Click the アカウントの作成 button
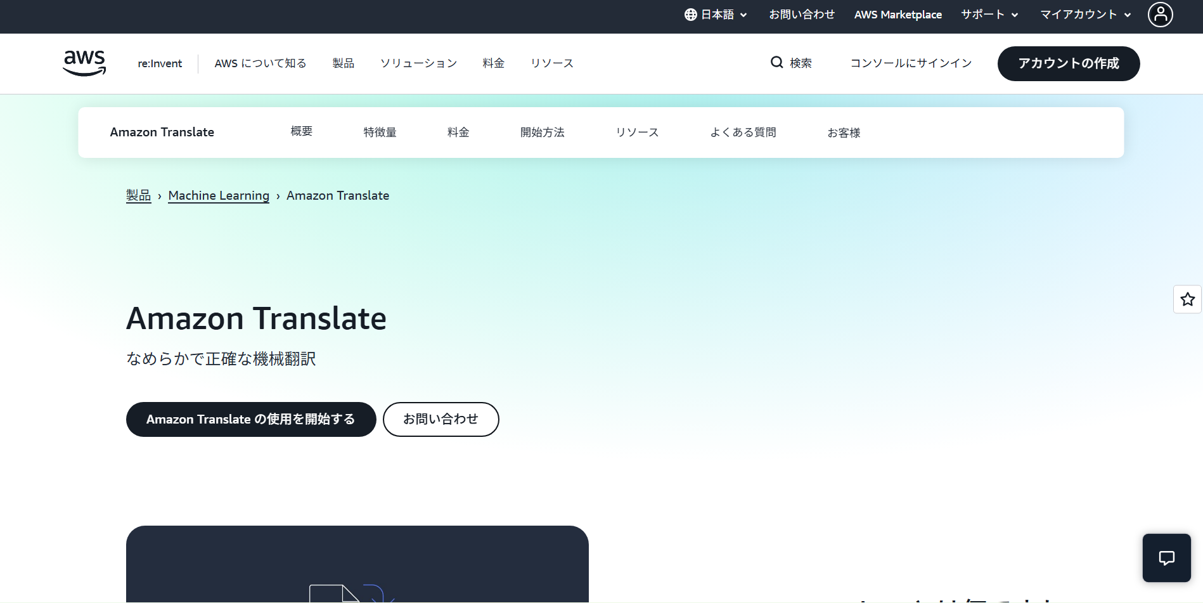Screen dimensions: 1203x603 1068,63
